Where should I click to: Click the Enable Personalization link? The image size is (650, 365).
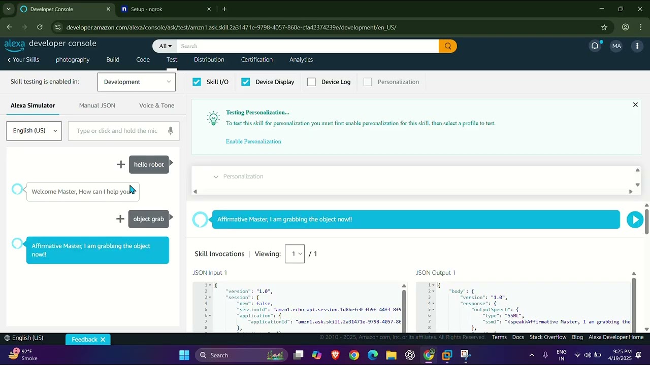253,141
